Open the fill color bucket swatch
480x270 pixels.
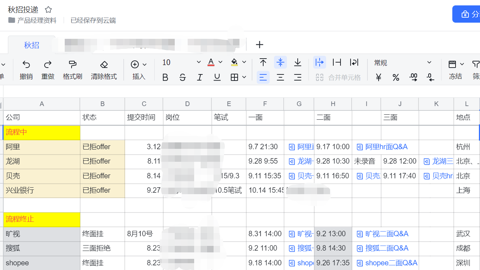coord(234,63)
